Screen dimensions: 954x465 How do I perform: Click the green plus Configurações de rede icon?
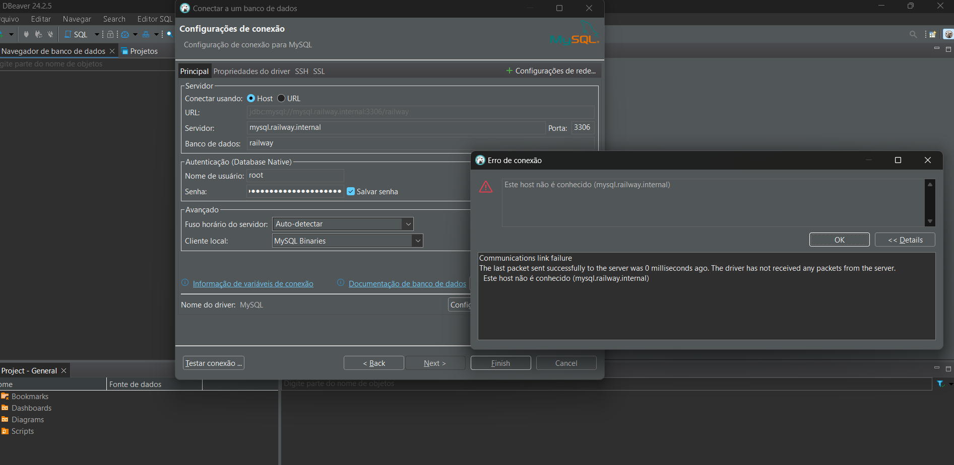509,71
